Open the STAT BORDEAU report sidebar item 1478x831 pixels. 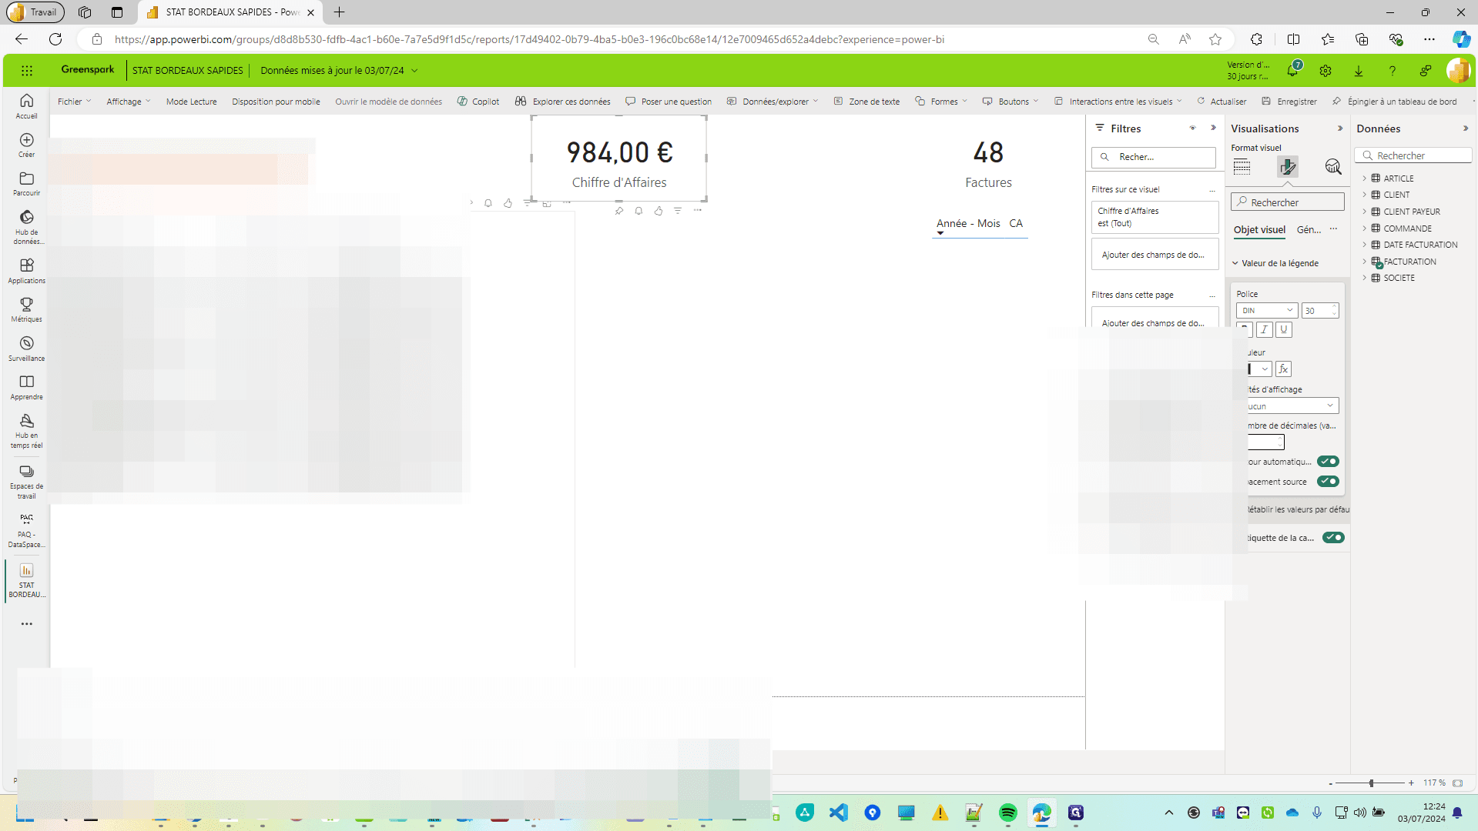[x=26, y=580]
